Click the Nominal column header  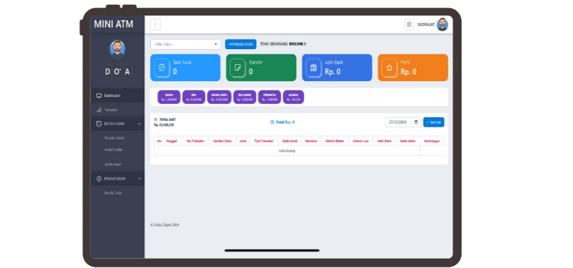(x=311, y=141)
